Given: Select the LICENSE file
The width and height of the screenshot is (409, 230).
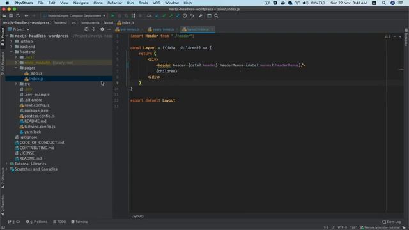Looking at the screenshot, I should pos(27,153).
